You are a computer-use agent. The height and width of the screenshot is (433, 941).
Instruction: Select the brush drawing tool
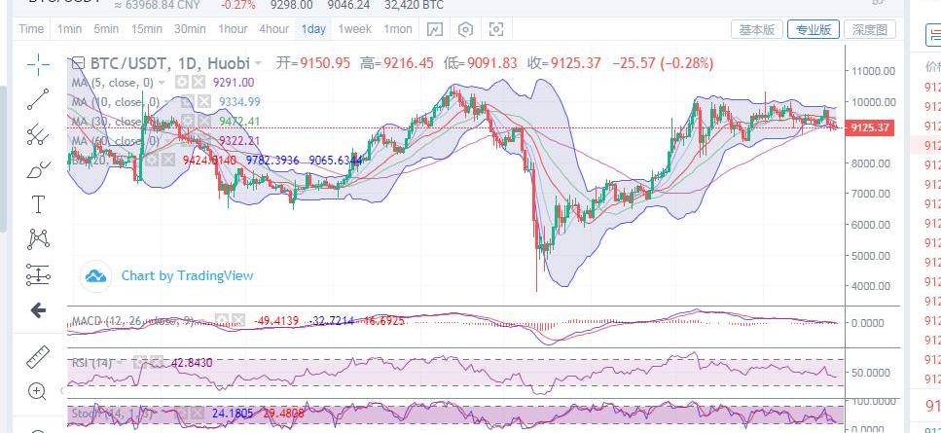tap(38, 169)
